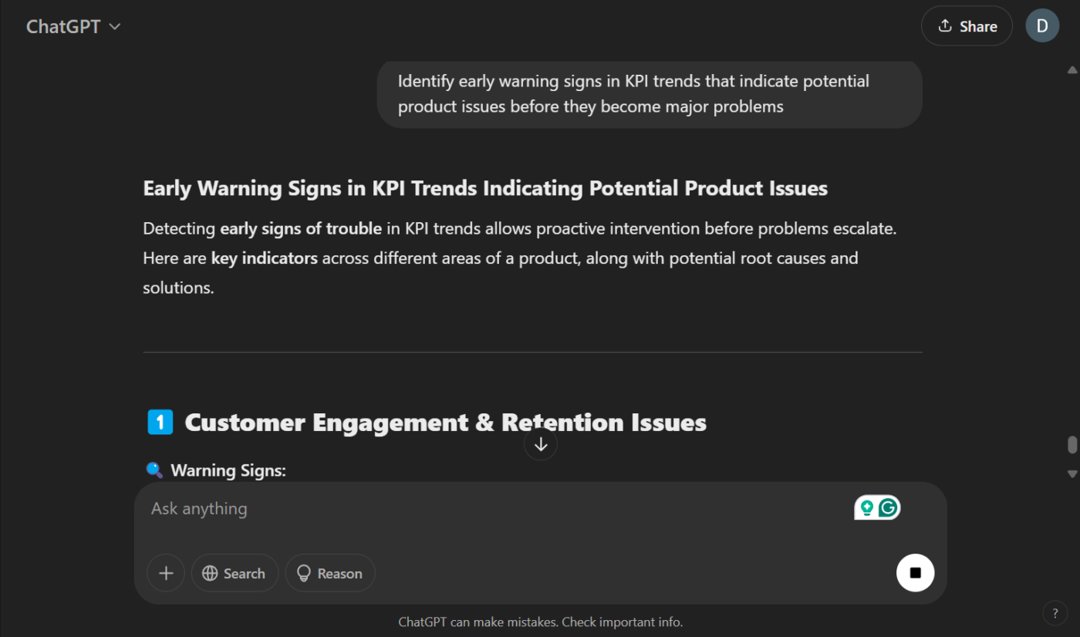Image resolution: width=1080 pixels, height=637 pixels.
Task: Click the Share button
Action: click(966, 26)
